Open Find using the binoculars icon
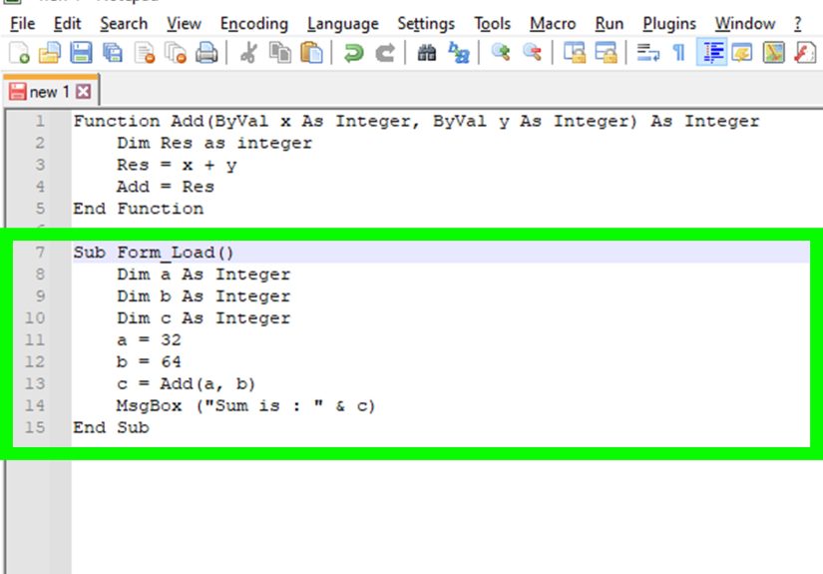 (427, 53)
